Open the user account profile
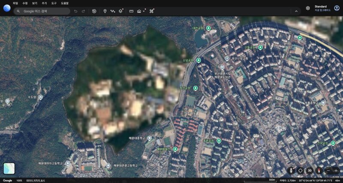The image size is (343, 183). click(x=337, y=8)
